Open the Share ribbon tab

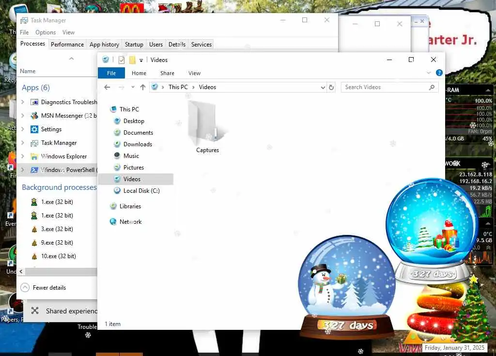pyautogui.click(x=167, y=73)
